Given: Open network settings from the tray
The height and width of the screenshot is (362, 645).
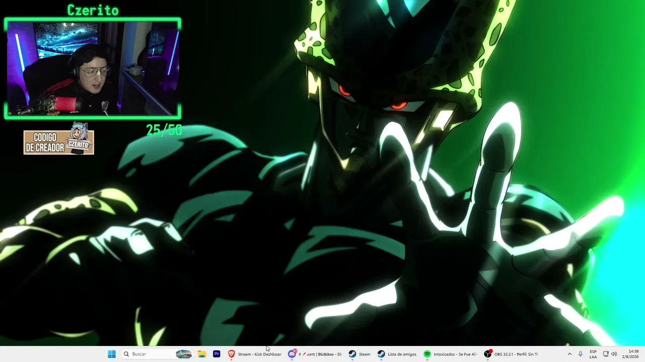Looking at the screenshot, I should click(x=606, y=354).
